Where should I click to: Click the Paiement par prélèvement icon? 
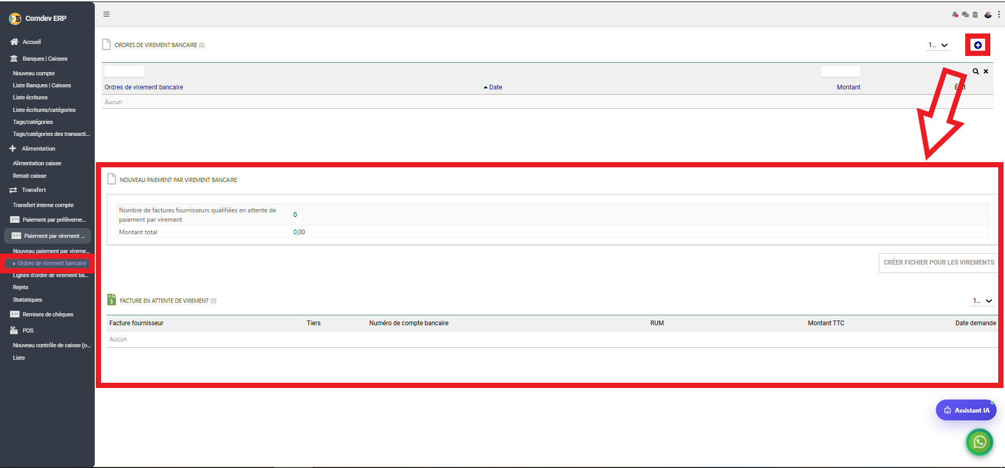click(15, 220)
